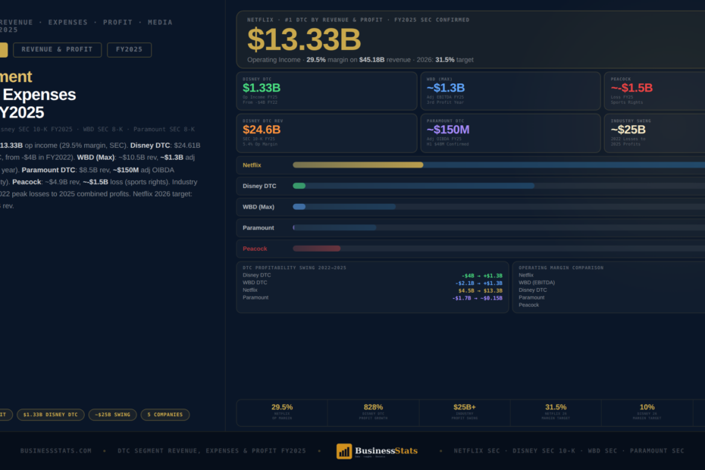Click the REVENUE · EXPENSES · PROFIT · MEDIA header
This screenshot has width=705, height=470.
click(86, 22)
